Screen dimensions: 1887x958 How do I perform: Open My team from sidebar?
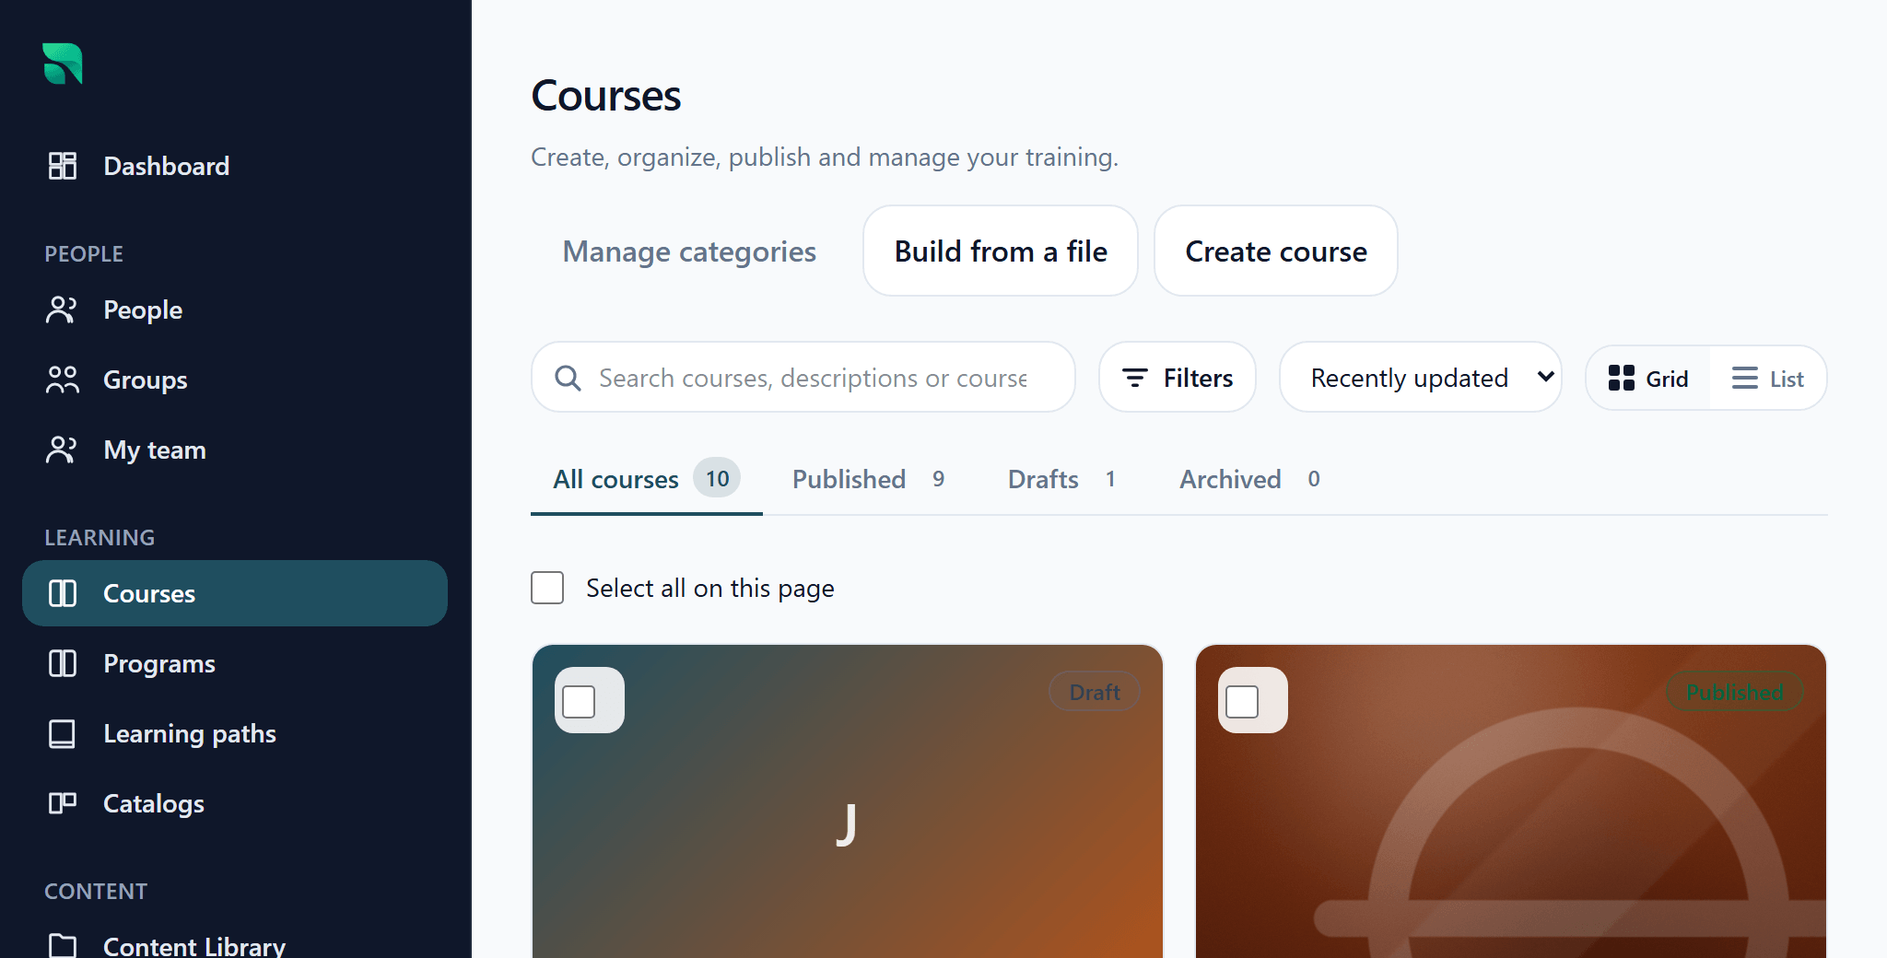pos(235,450)
